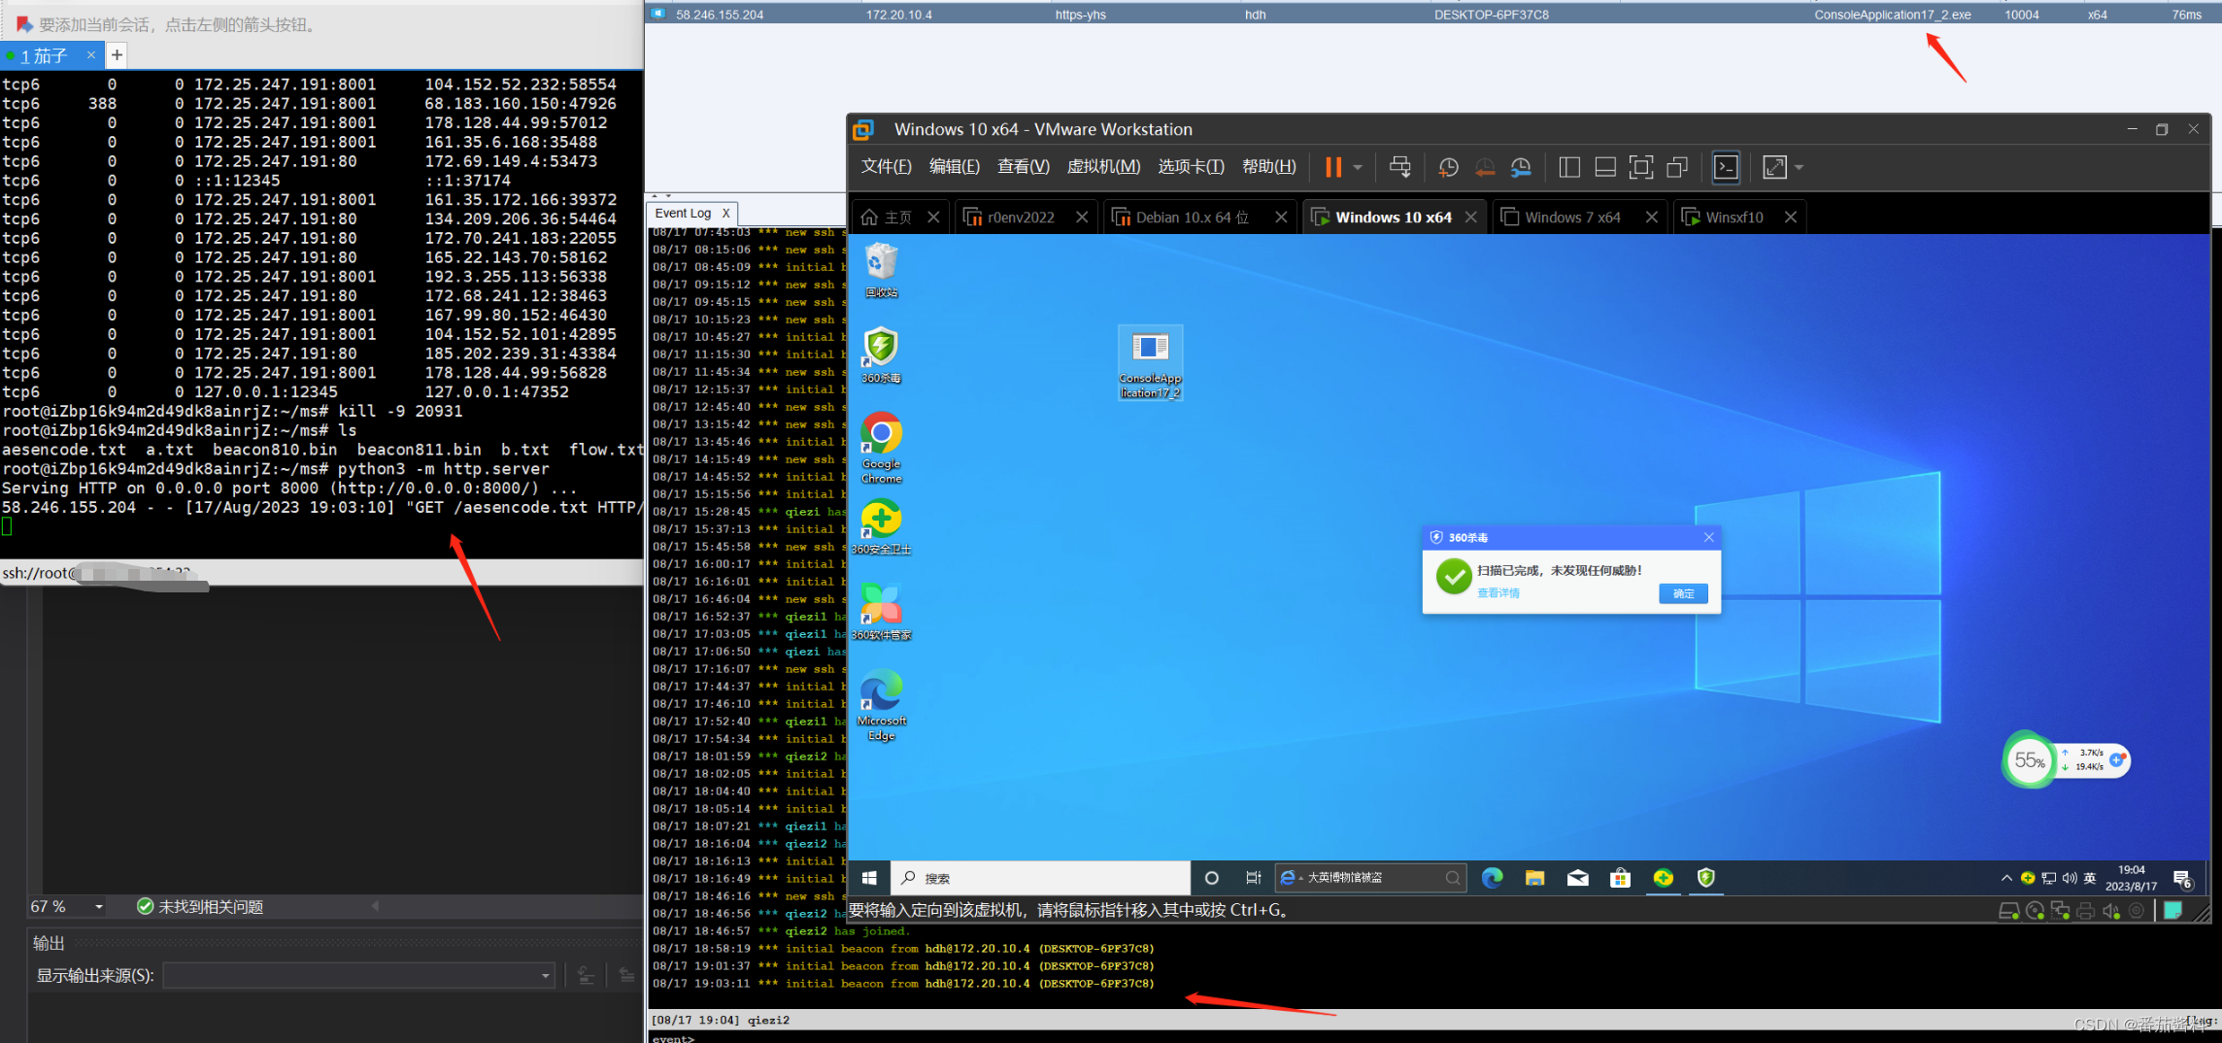Close the 360杀毒 scan result popup
Image resolution: width=2222 pixels, height=1043 pixels.
[1709, 537]
